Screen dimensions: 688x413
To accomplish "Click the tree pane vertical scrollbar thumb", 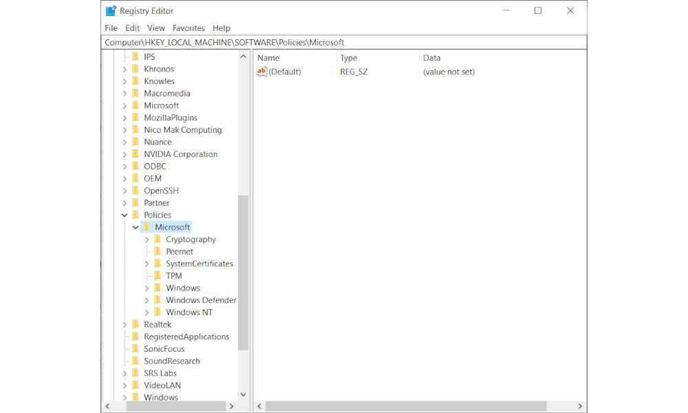I will pyautogui.click(x=243, y=273).
